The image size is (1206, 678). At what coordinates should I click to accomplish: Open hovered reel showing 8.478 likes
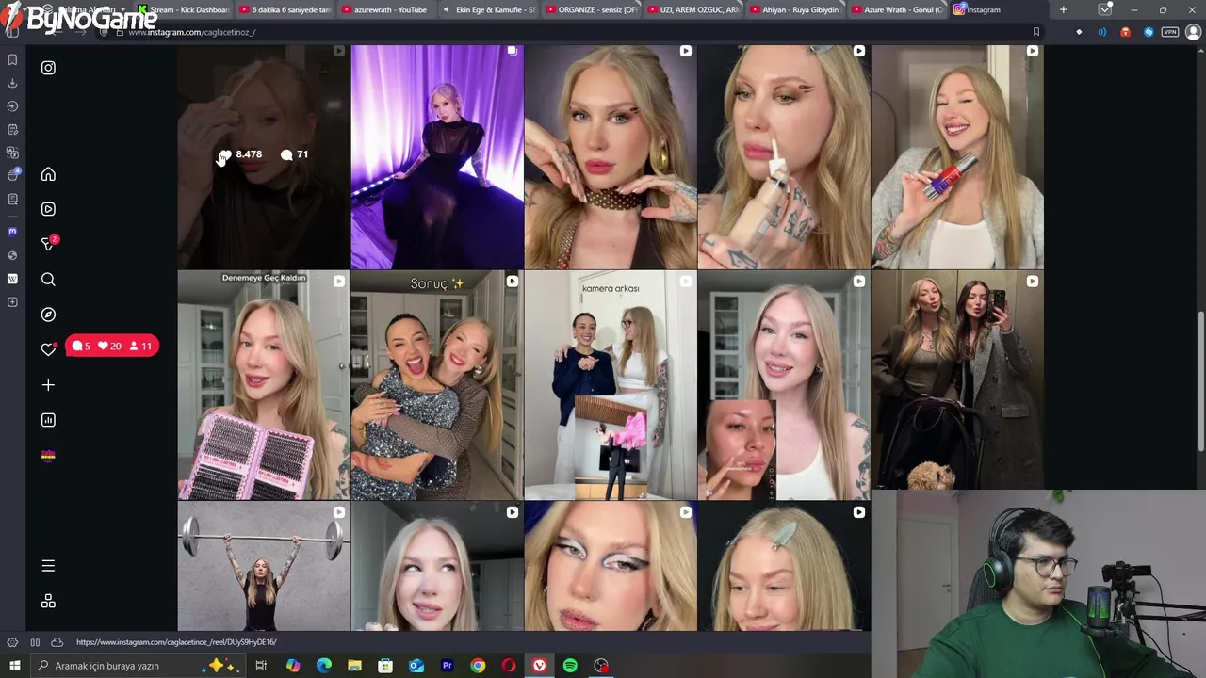[264, 156]
